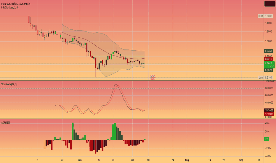Open the BB (20, close, 2, 0) indicator legend
Viewport: 276px width, 163px height.
(x=10, y=7)
